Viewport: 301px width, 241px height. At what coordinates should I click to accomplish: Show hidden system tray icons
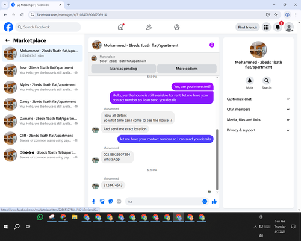pyautogui.click(x=255, y=227)
